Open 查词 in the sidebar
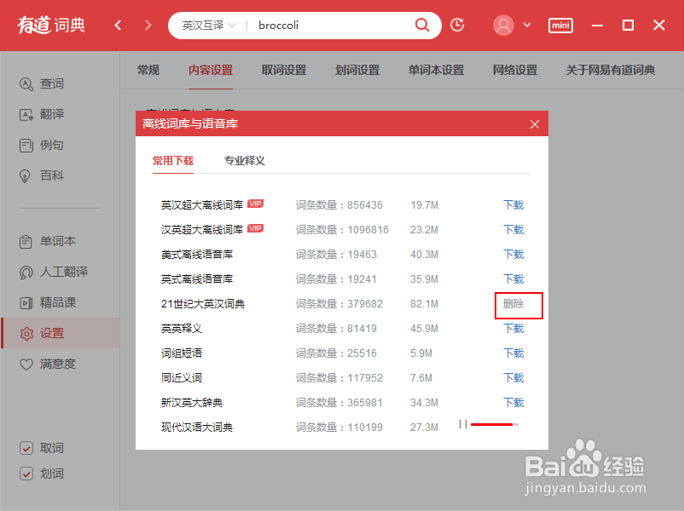 coord(42,83)
